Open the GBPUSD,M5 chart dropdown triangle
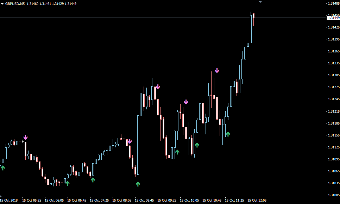The image size is (340, 204). [2, 4]
